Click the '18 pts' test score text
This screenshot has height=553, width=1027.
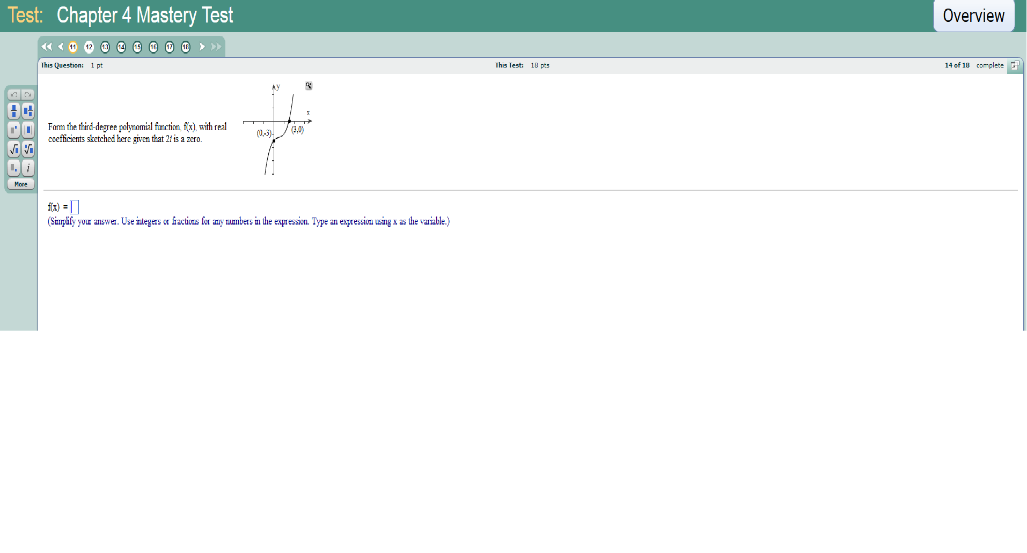540,65
